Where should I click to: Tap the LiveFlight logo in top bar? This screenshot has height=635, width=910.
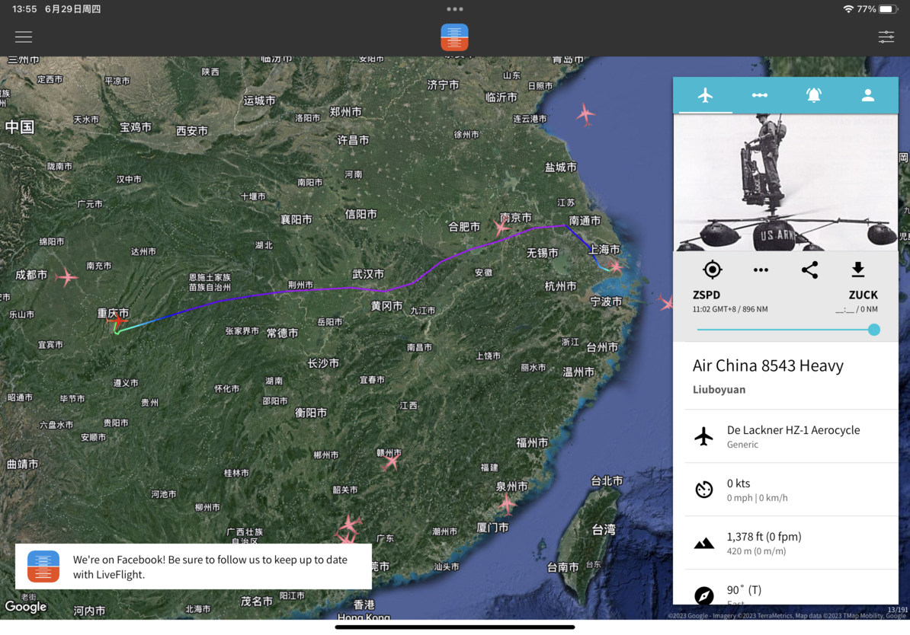454,37
